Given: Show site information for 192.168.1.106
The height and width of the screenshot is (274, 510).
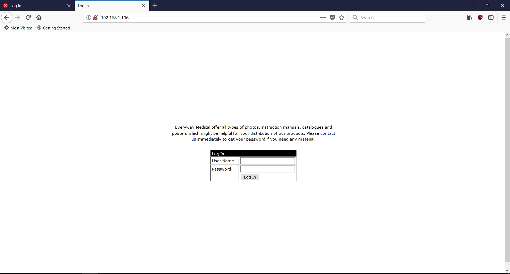Looking at the screenshot, I should click(89, 18).
